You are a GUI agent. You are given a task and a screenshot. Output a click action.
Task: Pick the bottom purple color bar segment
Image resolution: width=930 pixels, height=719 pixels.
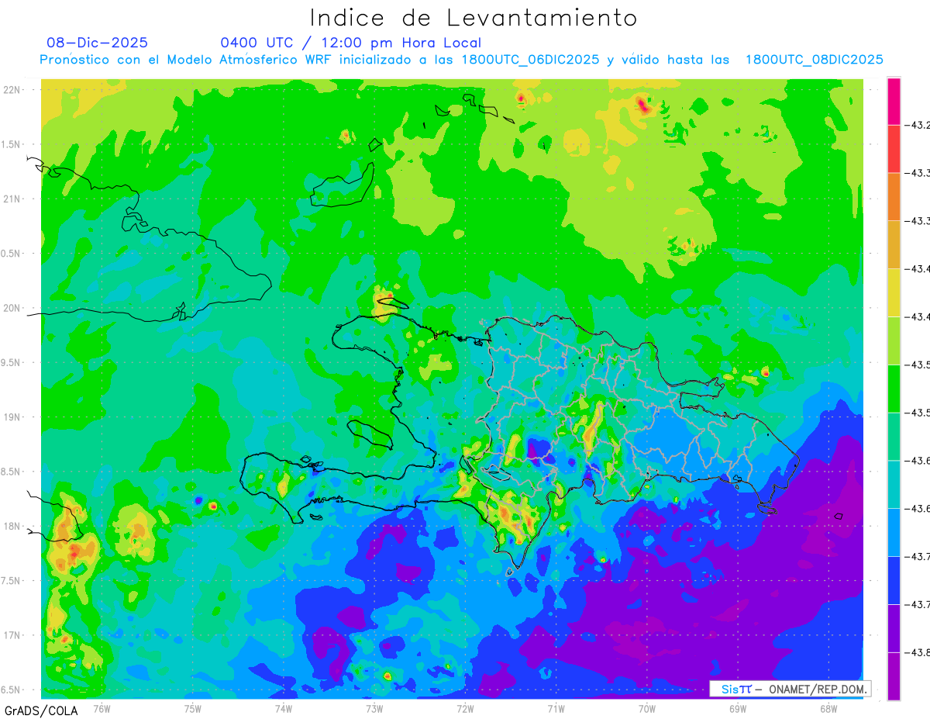pos(894,676)
